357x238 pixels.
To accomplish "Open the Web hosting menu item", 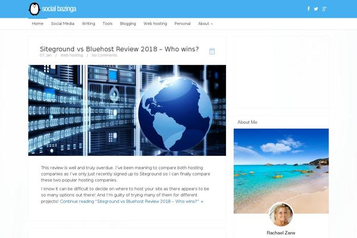I will pyautogui.click(x=155, y=23).
